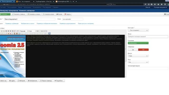Open a new browser tab with plus

pyautogui.click(x=76, y=2)
